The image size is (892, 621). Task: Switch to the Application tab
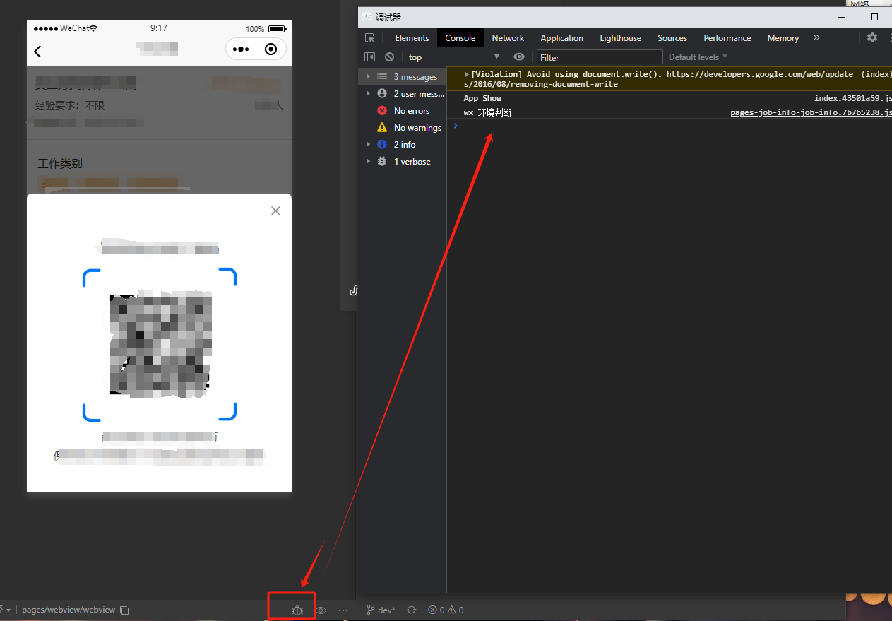pos(561,38)
